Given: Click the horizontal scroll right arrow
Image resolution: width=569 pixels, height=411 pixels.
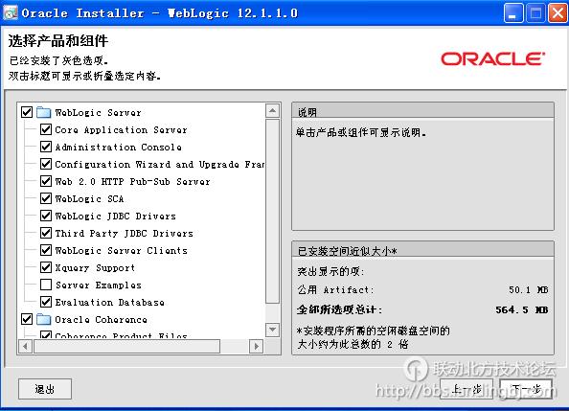Looking at the screenshot, I should [x=256, y=347].
